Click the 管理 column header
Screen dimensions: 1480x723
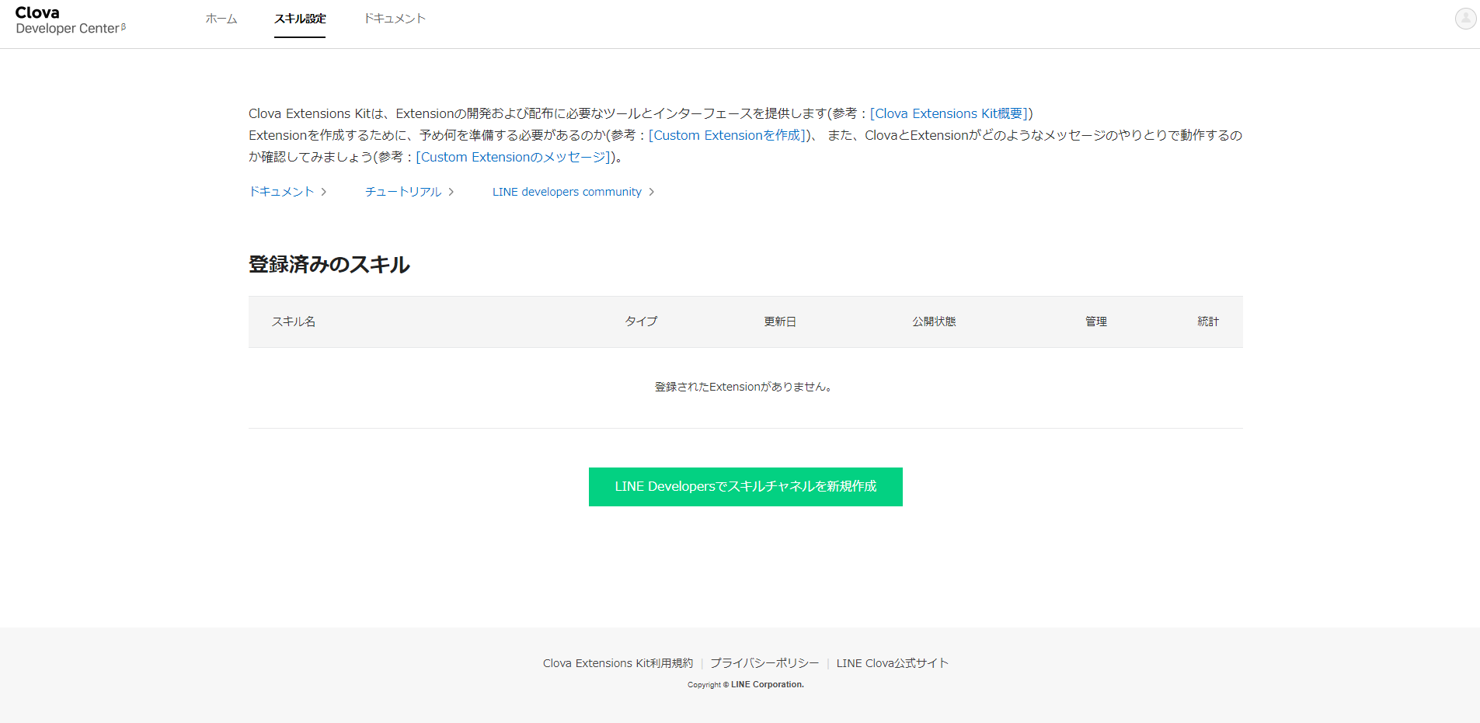(x=1096, y=322)
